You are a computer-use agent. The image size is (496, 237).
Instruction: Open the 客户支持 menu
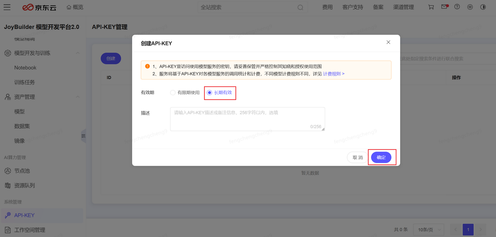click(x=353, y=7)
